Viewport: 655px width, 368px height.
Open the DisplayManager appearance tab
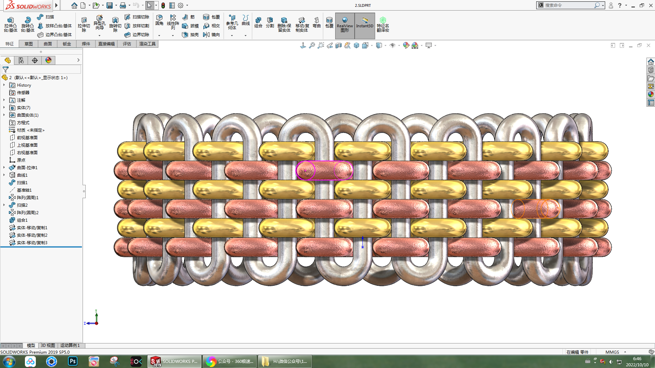point(48,60)
